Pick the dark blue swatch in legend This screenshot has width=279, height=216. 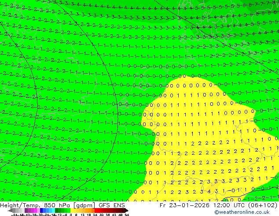[x=41, y=211]
